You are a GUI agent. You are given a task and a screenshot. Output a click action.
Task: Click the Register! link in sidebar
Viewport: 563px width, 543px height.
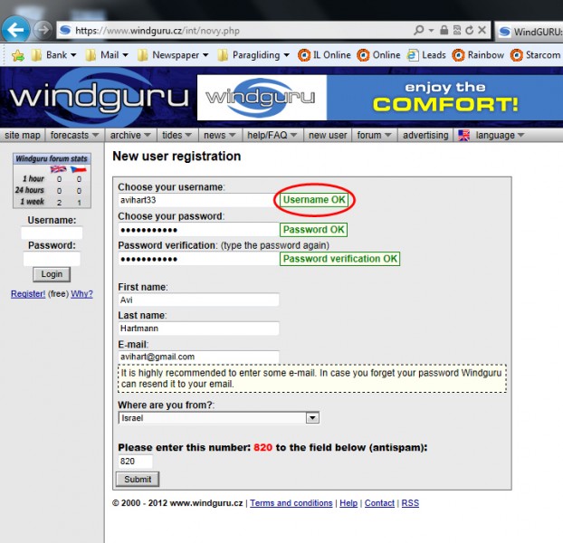pos(28,294)
